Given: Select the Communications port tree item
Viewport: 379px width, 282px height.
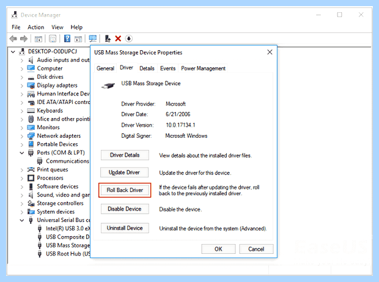Looking at the screenshot, I should [x=64, y=161].
